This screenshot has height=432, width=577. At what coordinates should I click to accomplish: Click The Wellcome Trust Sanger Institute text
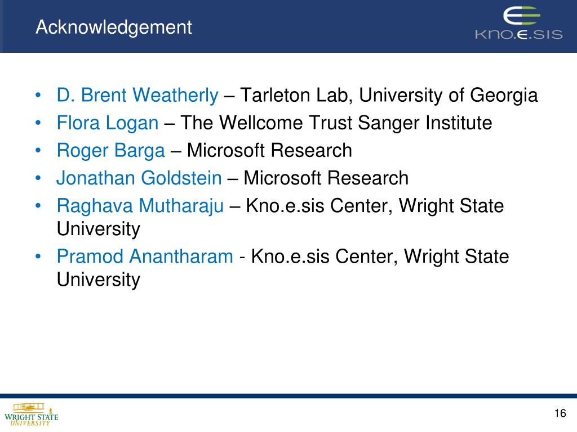(x=336, y=123)
